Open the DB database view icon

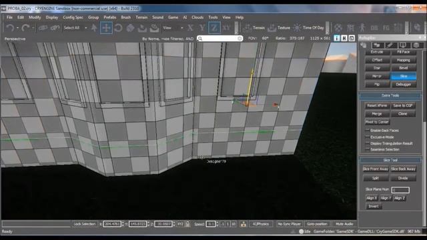374,28
